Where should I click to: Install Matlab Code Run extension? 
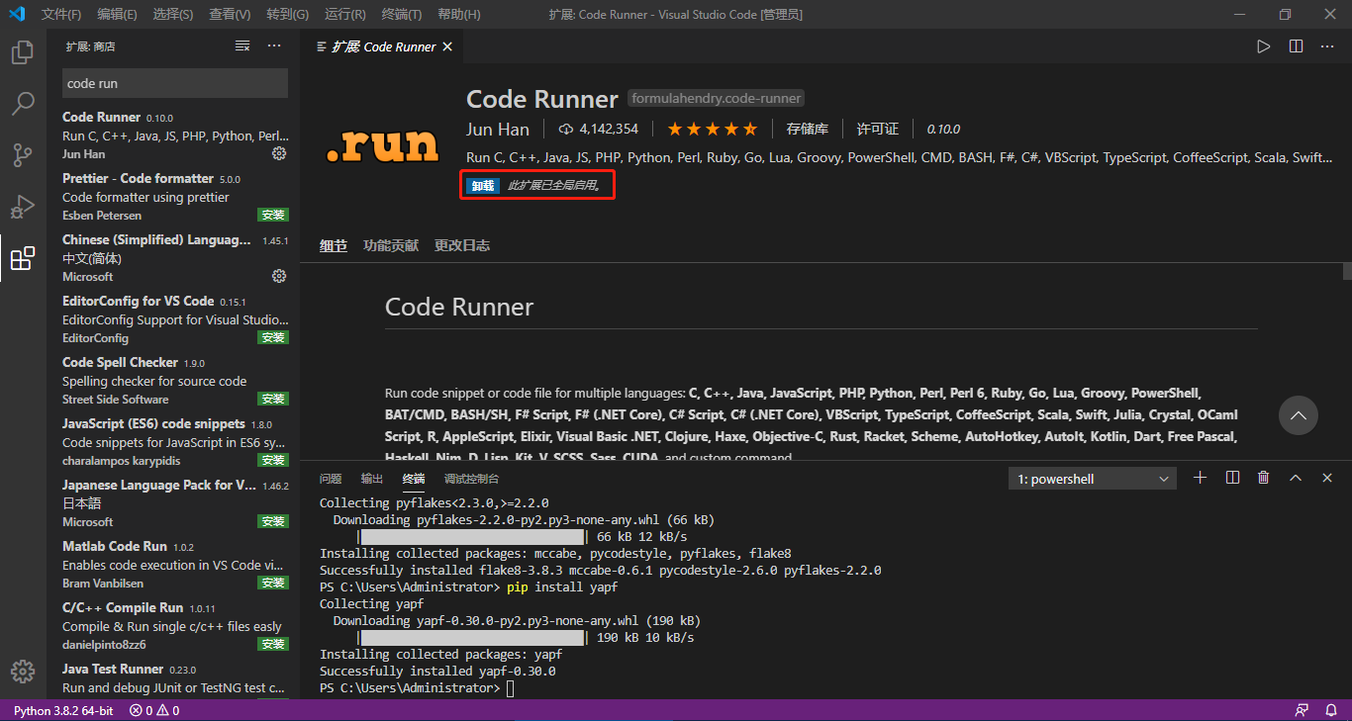(272, 583)
